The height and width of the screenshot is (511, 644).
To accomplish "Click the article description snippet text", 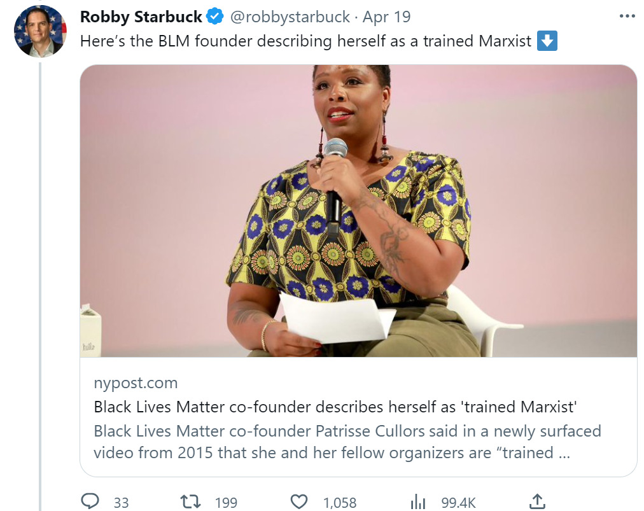I will [x=347, y=442].
